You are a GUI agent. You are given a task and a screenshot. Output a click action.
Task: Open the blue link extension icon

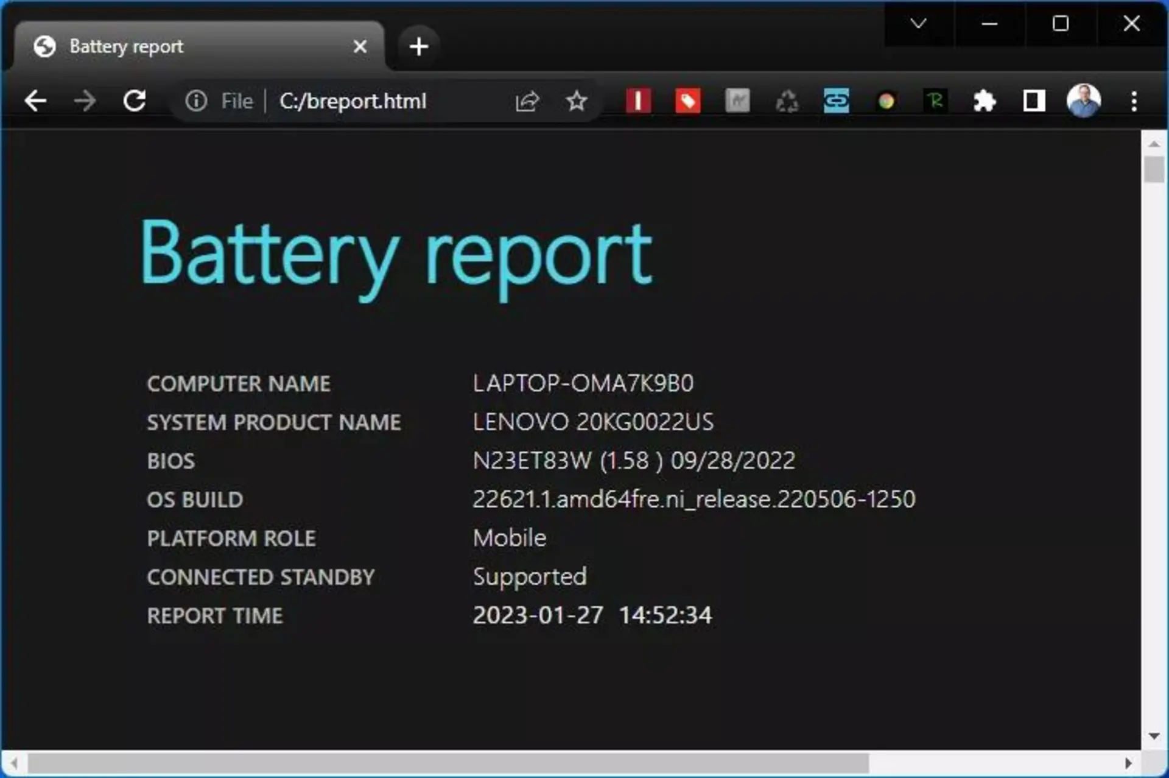pos(836,101)
